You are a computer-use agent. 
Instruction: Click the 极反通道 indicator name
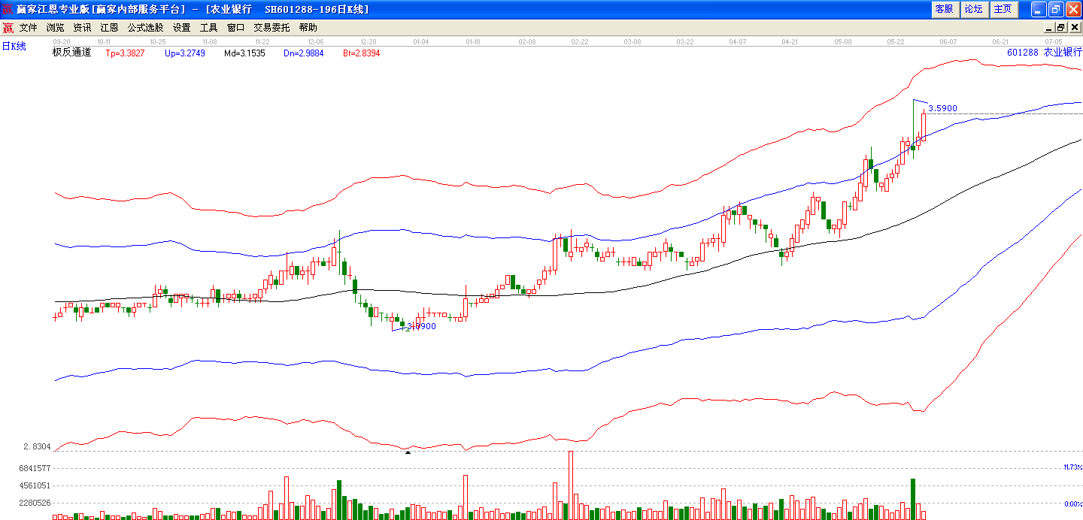point(71,53)
